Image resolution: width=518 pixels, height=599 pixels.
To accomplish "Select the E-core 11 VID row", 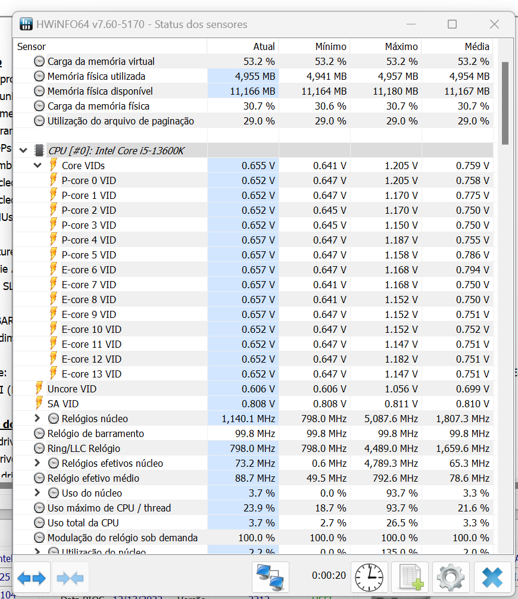I will tap(253, 344).
